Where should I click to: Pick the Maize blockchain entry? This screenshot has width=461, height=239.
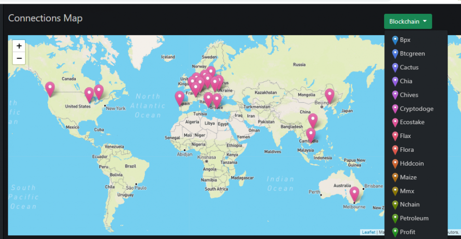(416, 177)
